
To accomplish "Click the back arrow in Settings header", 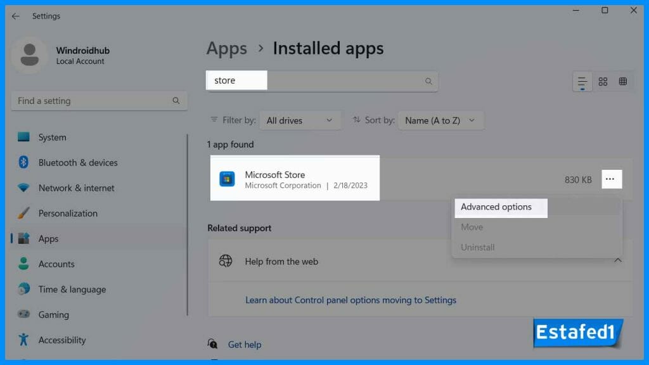I will 16,16.
